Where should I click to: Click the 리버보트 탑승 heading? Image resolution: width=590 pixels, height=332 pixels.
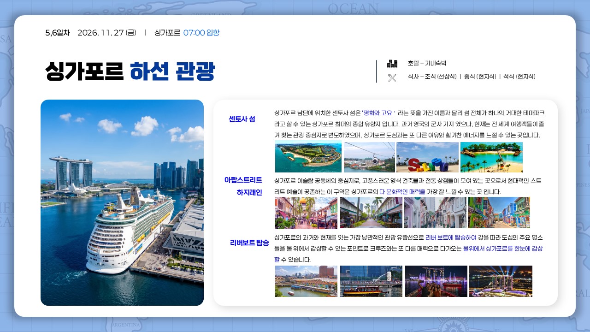249,243
